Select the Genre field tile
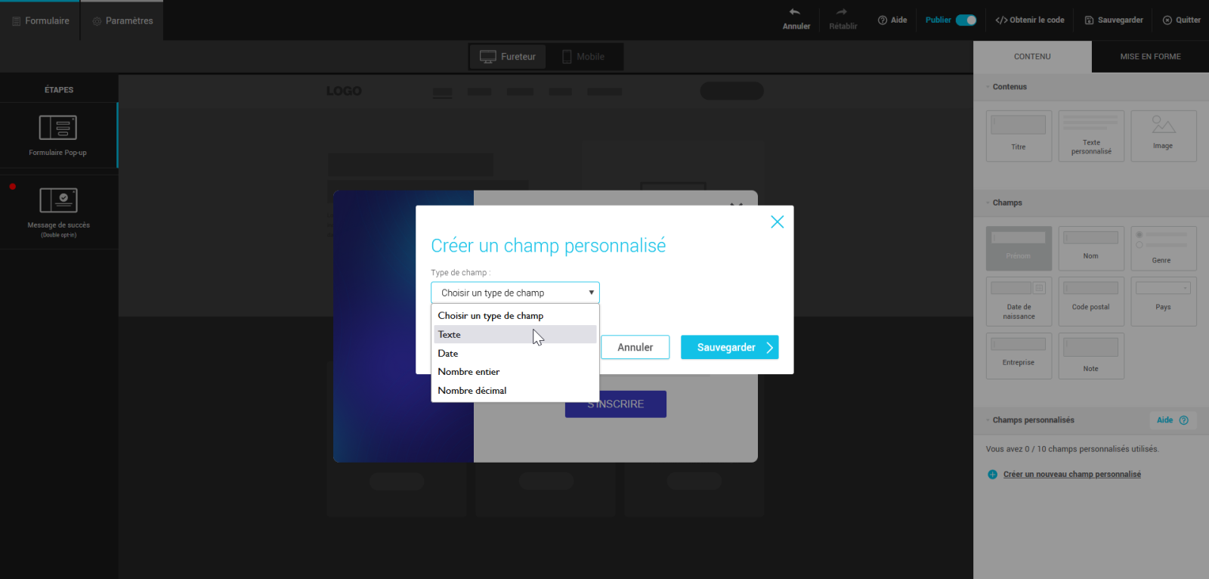Viewport: 1209px width, 579px height. click(x=1164, y=249)
